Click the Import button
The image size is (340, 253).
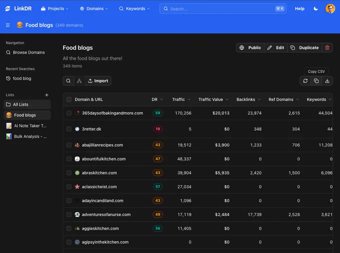click(98, 81)
